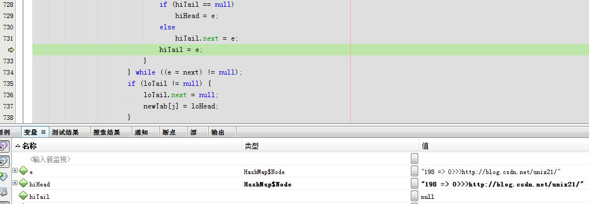Click code "if (loTail != null) {"

coord(169,84)
